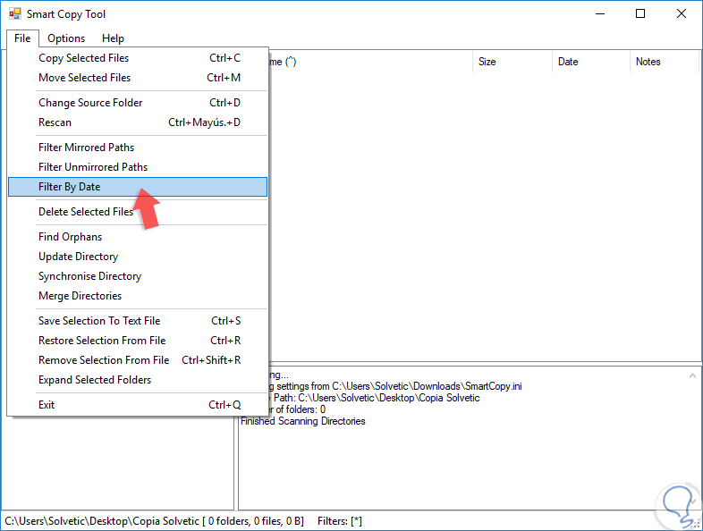Image resolution: width=703 pixels, height=531 pixels.
Task: Select Filter Unmirrored Paths
Action: 138,167
